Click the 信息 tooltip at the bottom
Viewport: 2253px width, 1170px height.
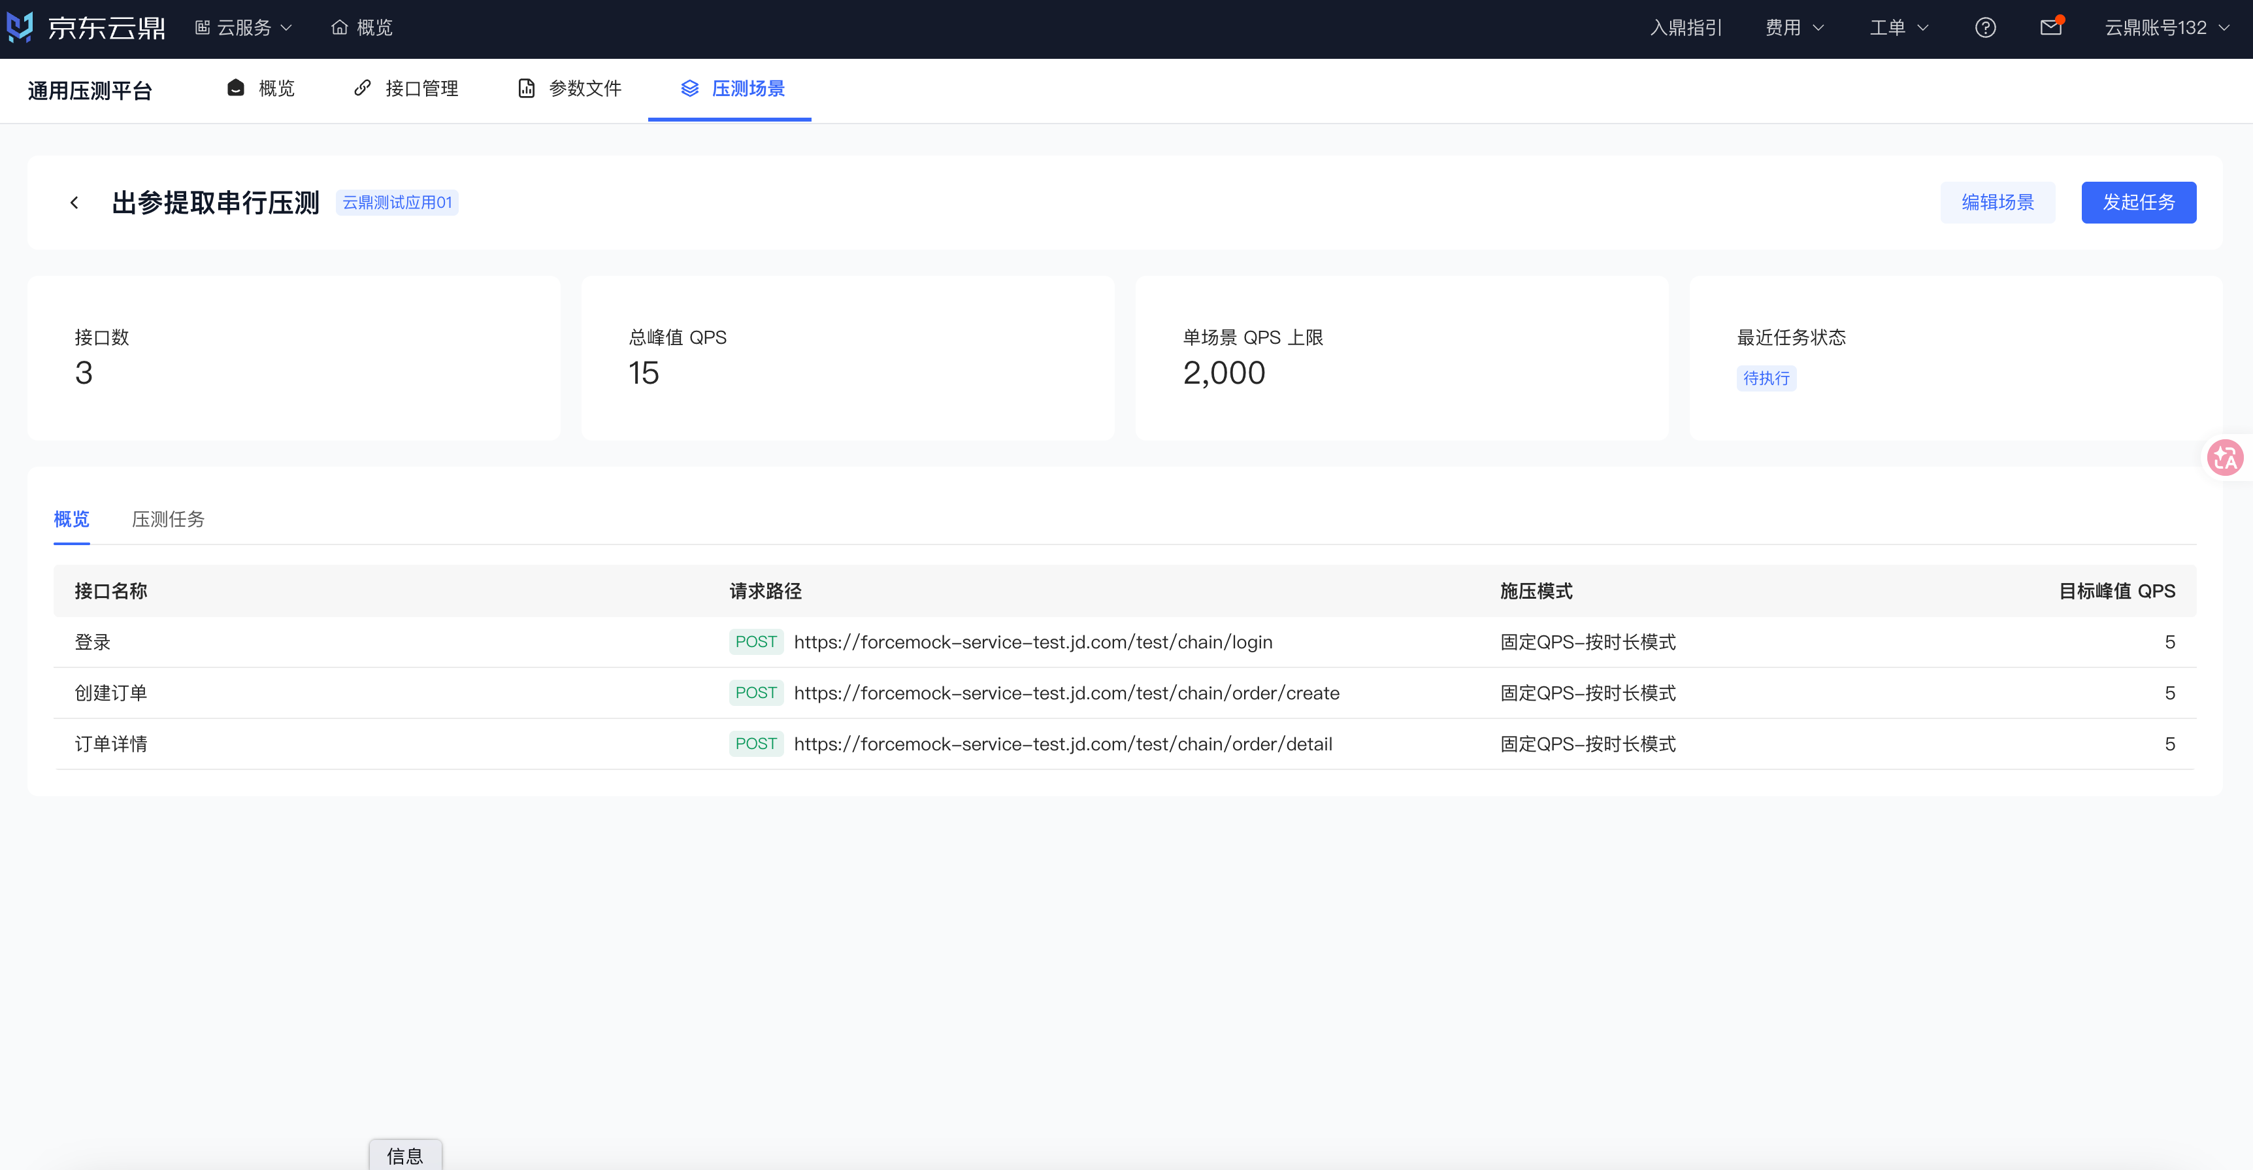(x=405, y=1155)
